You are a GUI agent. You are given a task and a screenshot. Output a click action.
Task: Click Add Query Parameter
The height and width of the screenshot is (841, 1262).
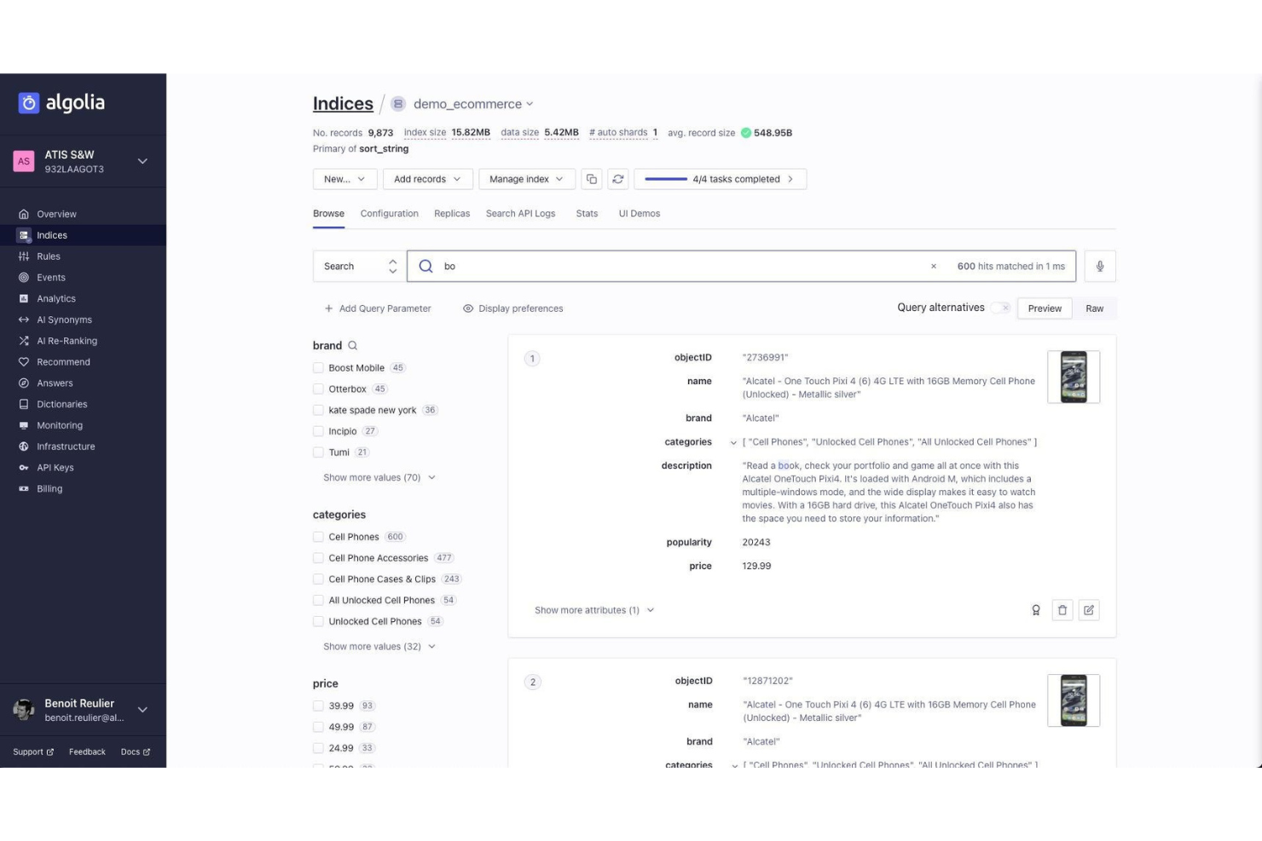click(x=378, y=308)
